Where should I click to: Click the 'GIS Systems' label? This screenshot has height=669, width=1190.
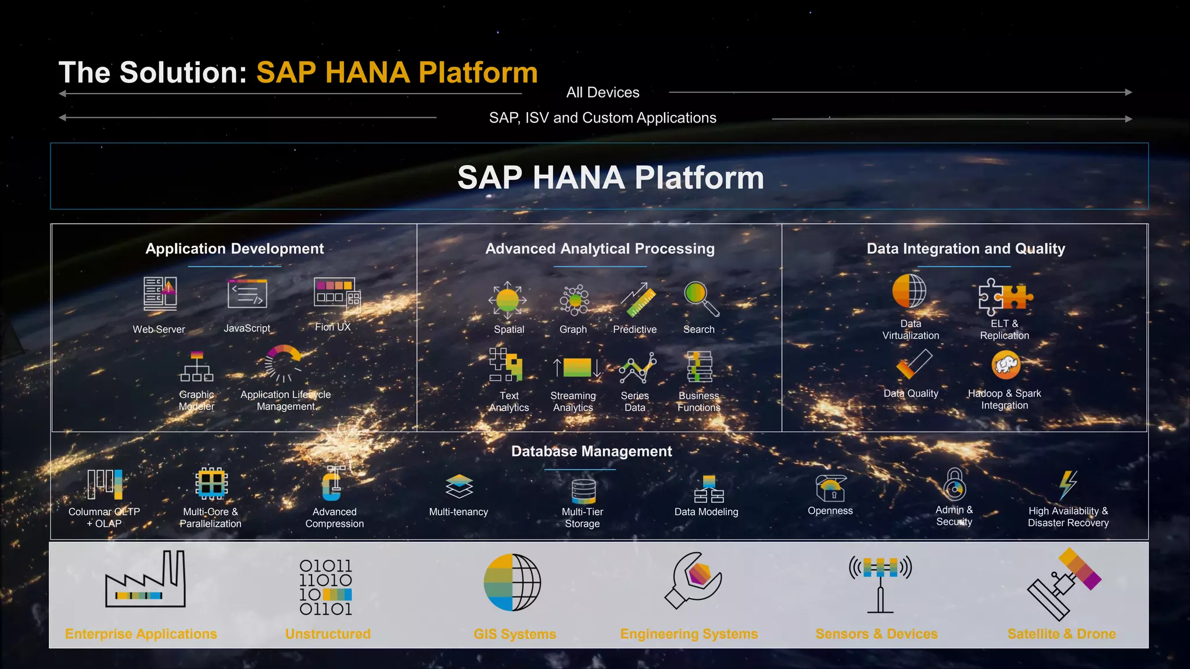click(x=515, y=634)
